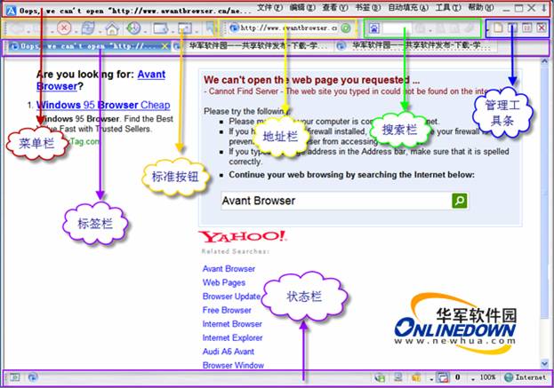Click the 'Windows 95 Browser Cheap' link

coord(103,105)
